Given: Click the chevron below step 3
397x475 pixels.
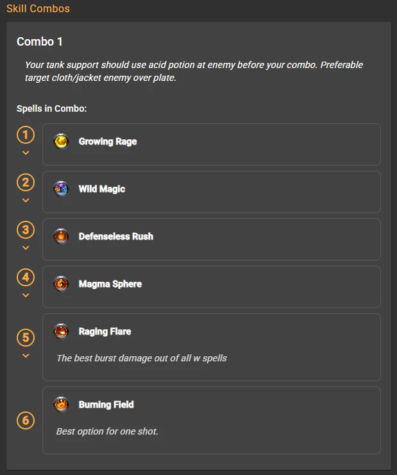Looking at the screenshot, I should [26, 248].
